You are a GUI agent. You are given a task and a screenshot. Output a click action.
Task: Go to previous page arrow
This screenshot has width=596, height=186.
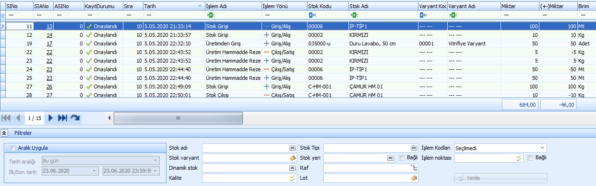(x=18, y=118)
